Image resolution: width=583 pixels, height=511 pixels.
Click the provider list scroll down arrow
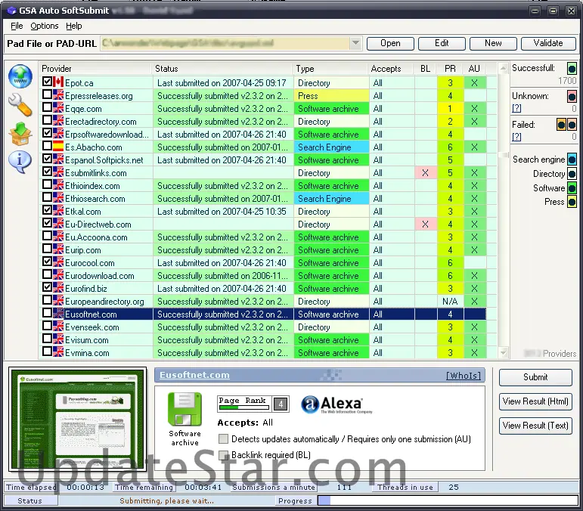(503, 353)
